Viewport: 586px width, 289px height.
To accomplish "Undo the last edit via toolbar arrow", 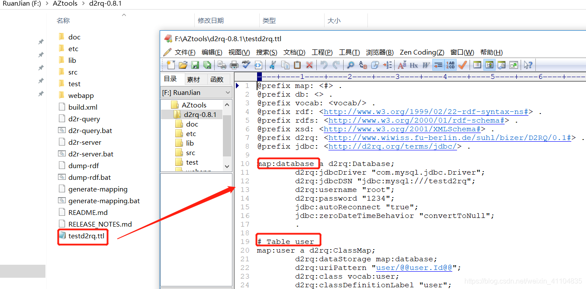I will tap(324, 65).
